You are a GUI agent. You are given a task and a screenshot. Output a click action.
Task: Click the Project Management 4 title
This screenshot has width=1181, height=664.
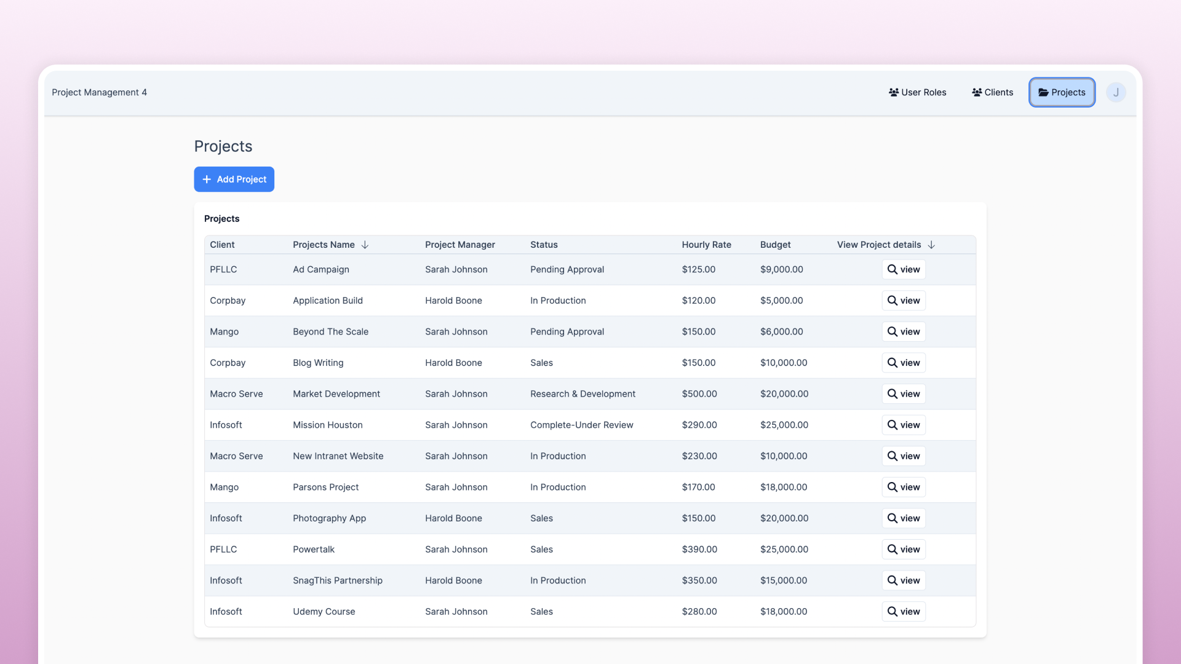pyautogui.click(x=99, y=92)
